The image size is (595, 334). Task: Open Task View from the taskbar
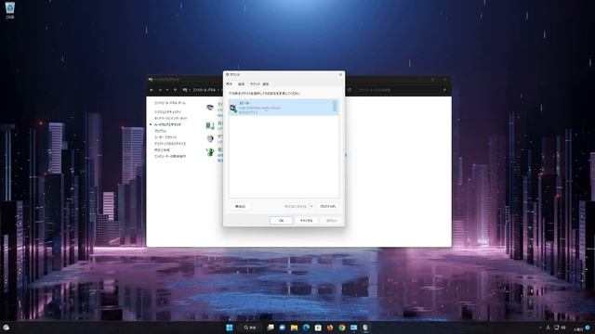click(271, 328)
